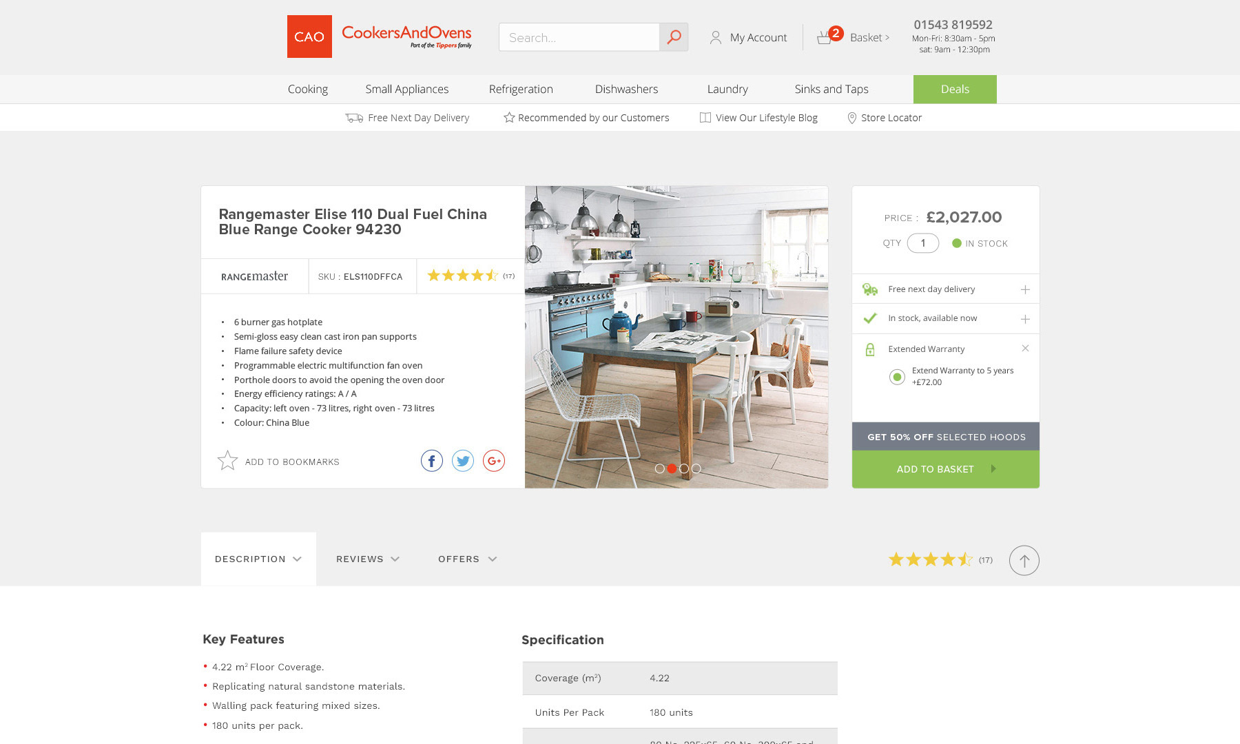Click the CAO logo
Image resolution: width=1240 pixels, height=744 pixels.
pyautogui.click(x=309, y=37)
